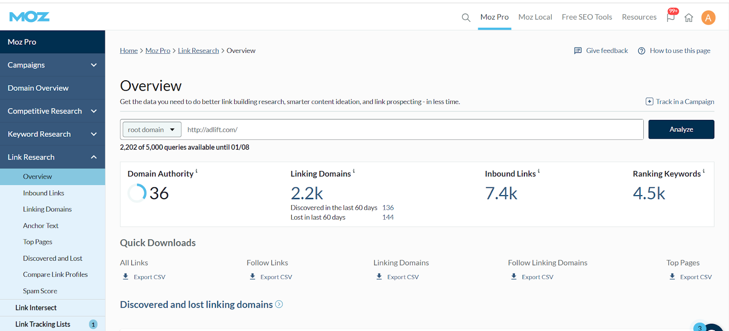Click download icon under Follow Linking Domains
Image resolution: width=729 pixels, height=331 pixels.
(514, 276)
